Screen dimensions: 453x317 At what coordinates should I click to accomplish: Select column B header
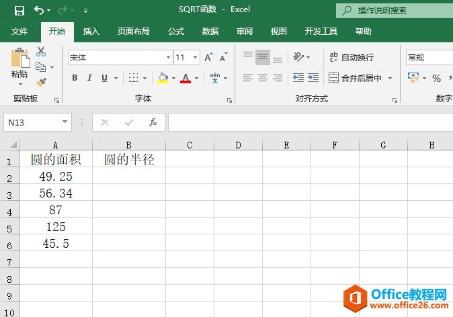click(129, 144)
